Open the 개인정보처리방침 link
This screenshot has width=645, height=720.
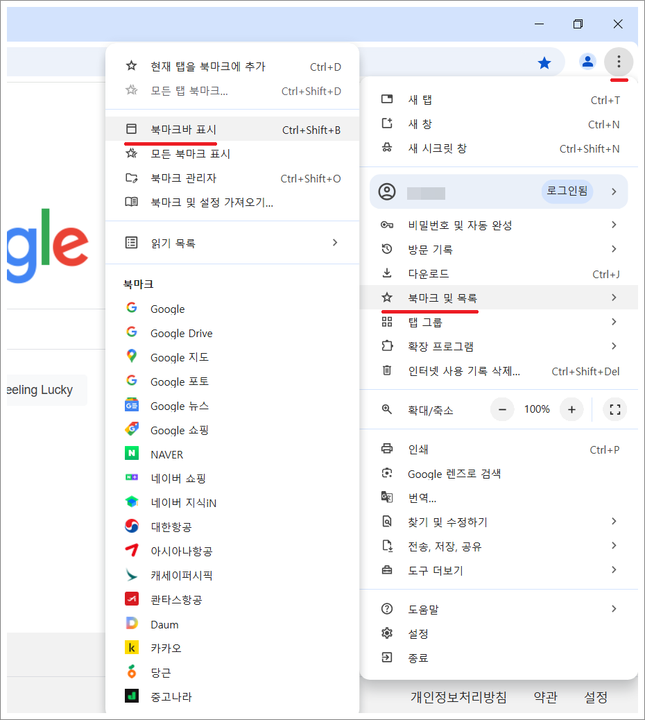pyautogui.click(x=459, y=698)
